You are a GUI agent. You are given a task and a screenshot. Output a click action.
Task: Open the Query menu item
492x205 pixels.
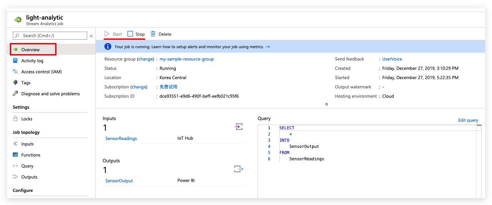coord(27,166)
